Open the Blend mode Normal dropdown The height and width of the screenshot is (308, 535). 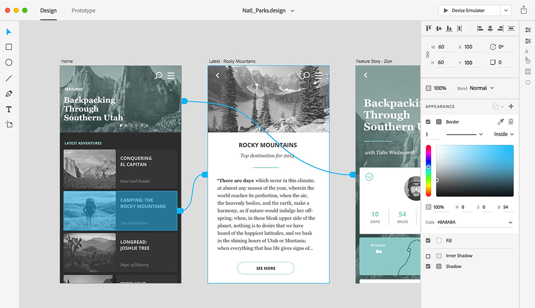click(x=482, y=88)
